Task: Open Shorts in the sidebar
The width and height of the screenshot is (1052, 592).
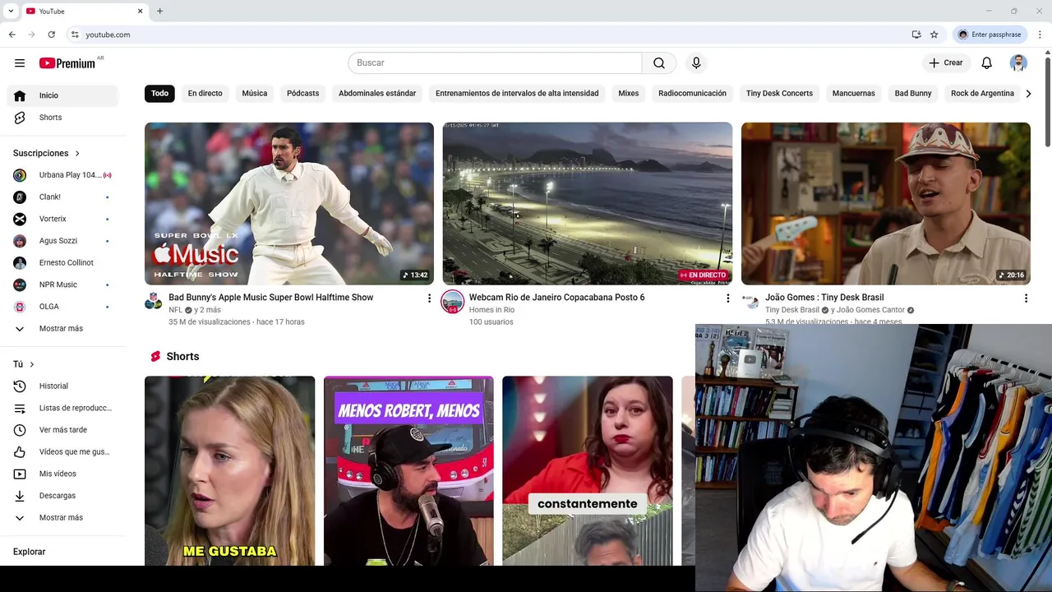Action: pos(62,118)
